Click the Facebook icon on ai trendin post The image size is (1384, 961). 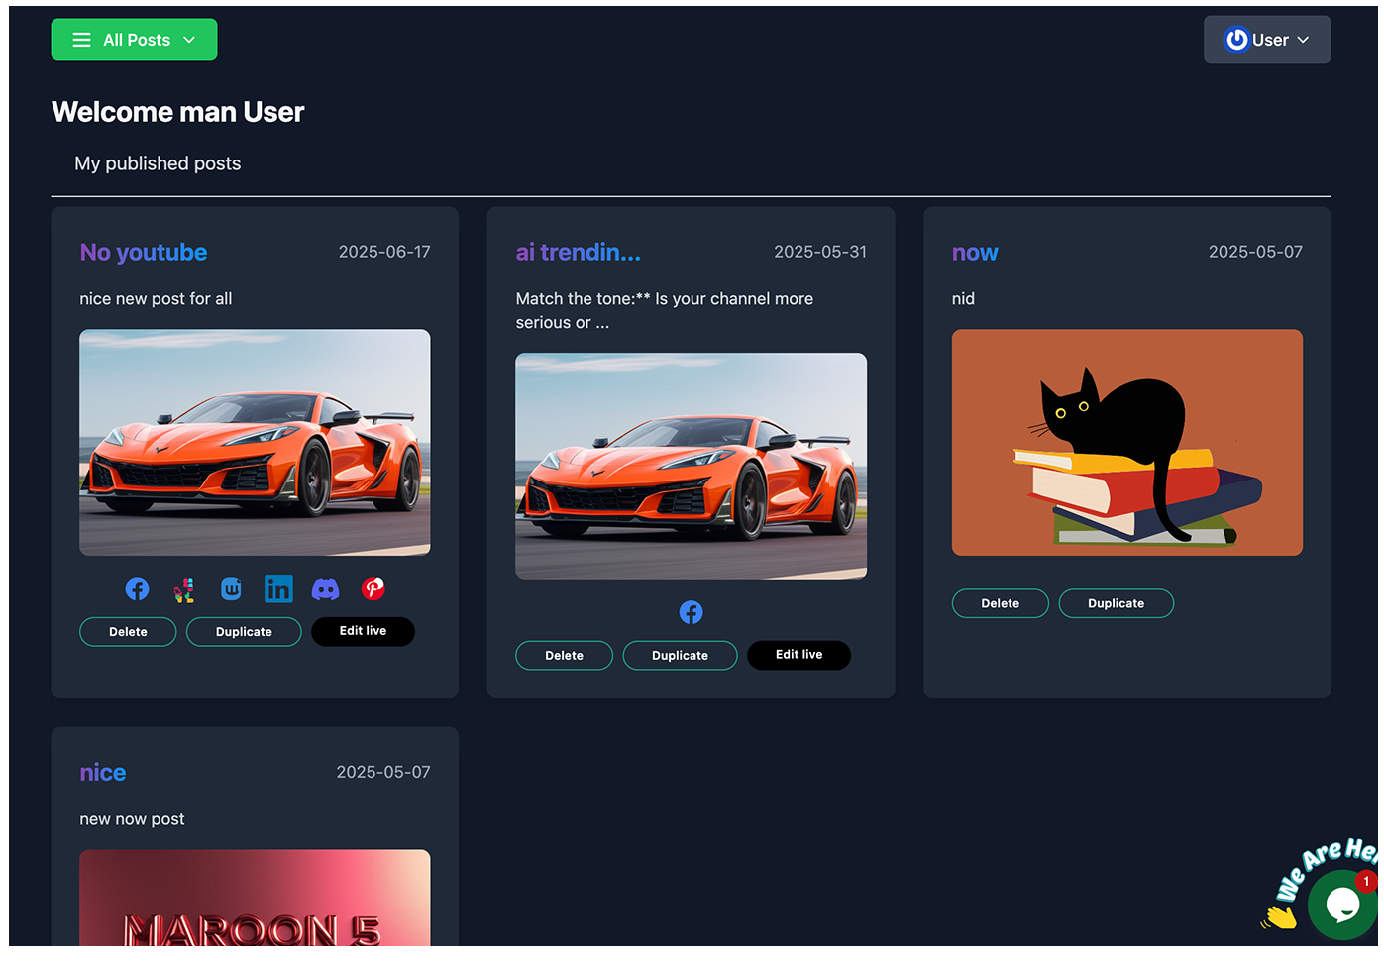691,613
